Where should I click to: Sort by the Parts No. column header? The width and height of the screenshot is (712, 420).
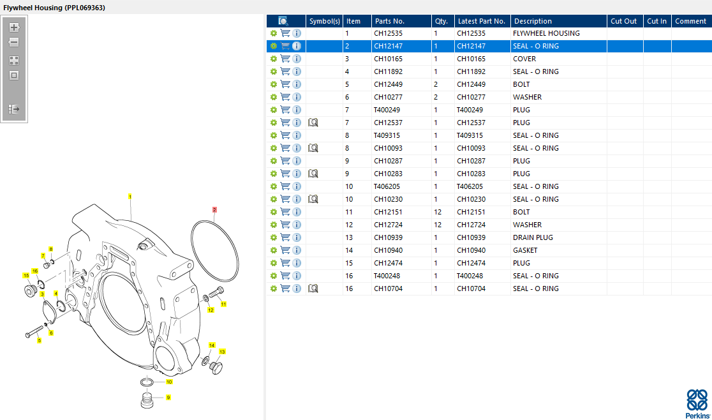[401, 21]
